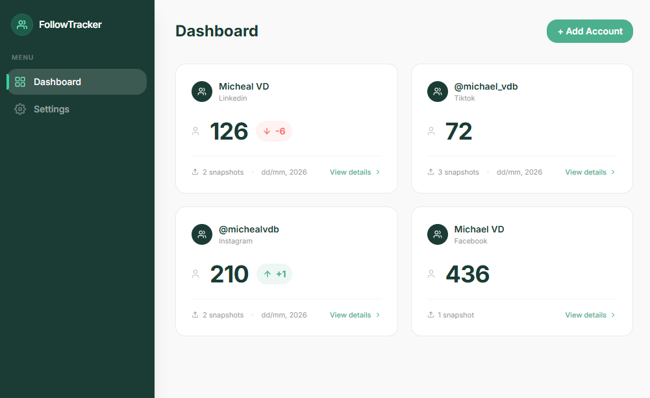Click the @michael_vdb Tiktok avatar icon
Screen dimensions: 650x398
point(438,92)
